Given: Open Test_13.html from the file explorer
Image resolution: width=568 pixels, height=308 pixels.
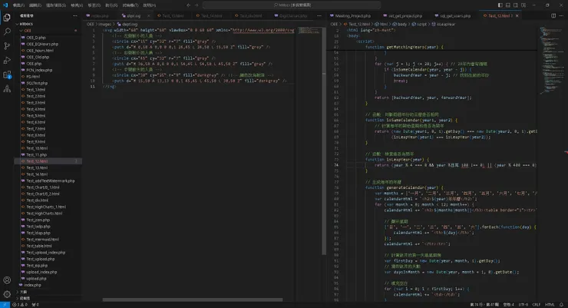Looking at the screenshot, I should [36, 167].
